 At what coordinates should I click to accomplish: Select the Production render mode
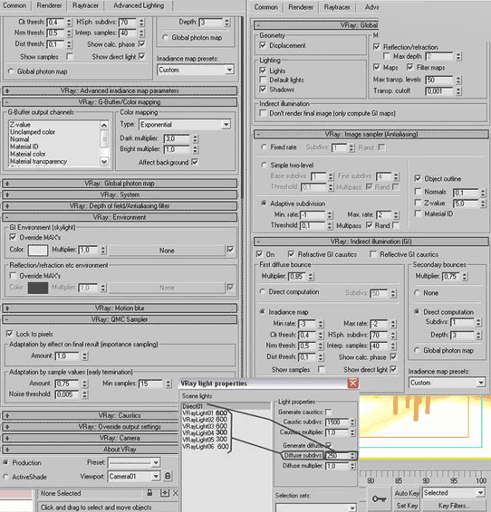[5, 462]
